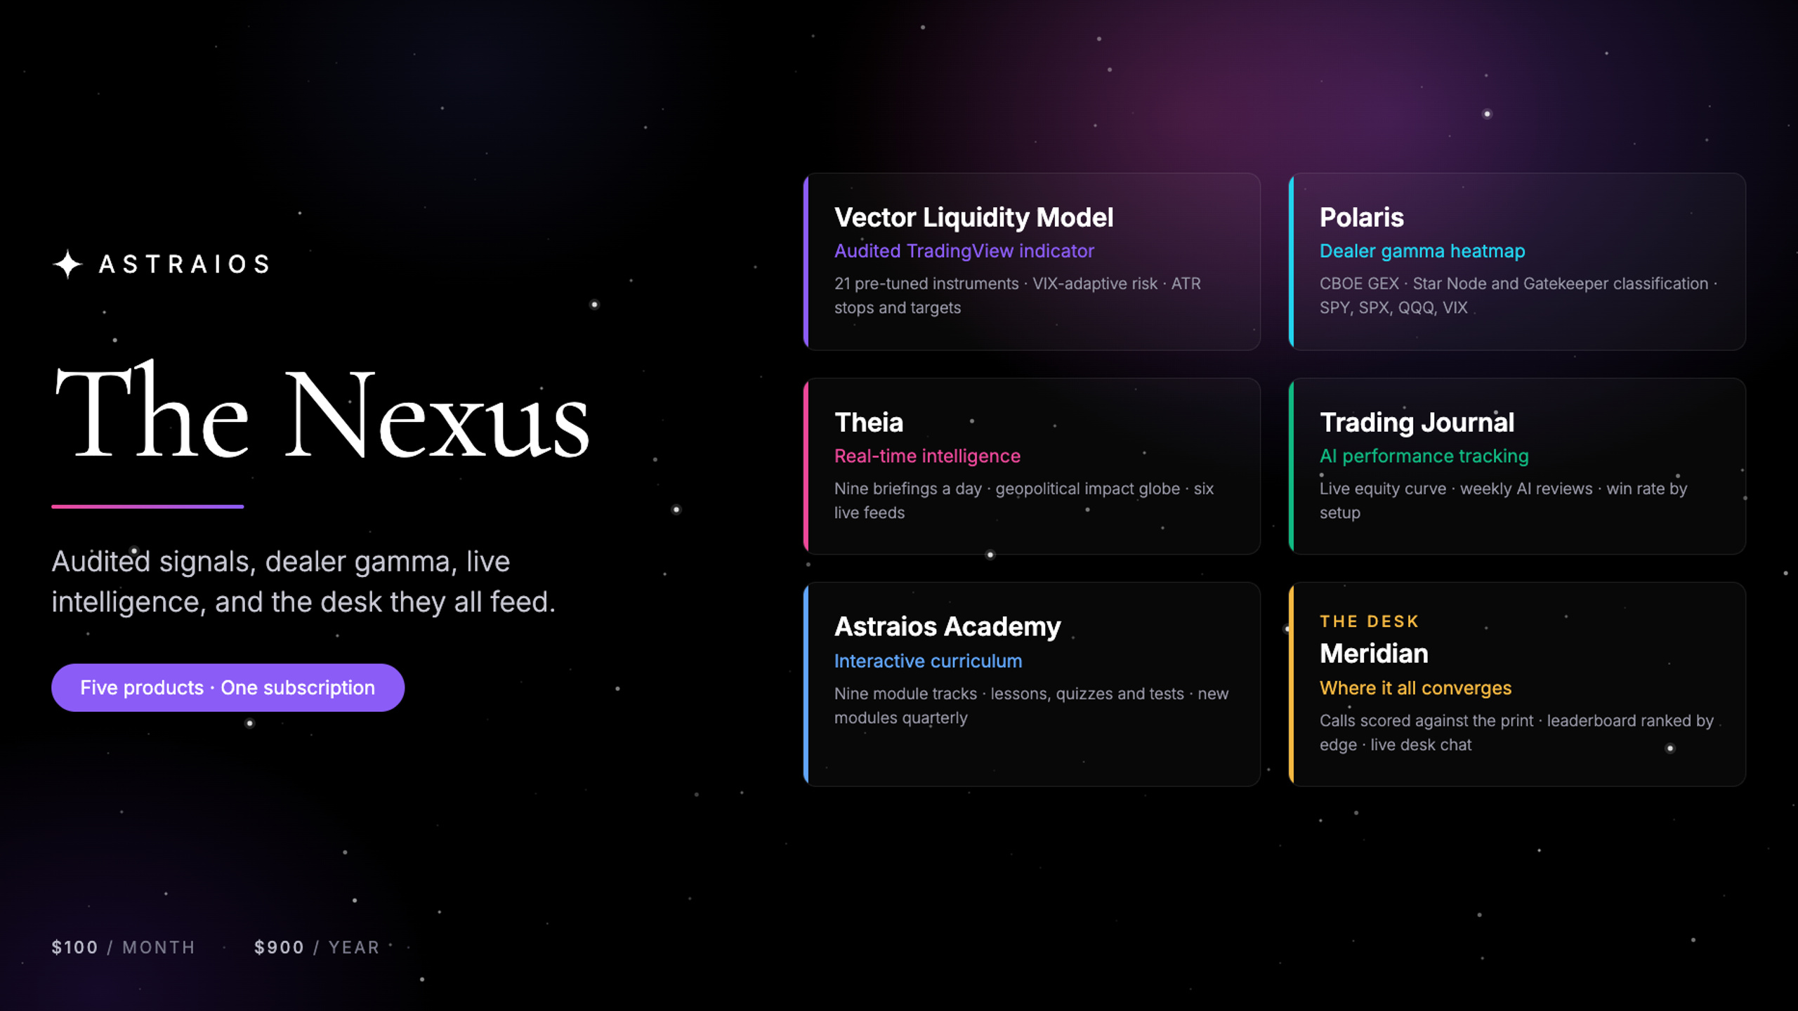Image resolution: width=1798 pixels, height=1011 pixels.
Task: Click the $100 / MONTH price
Action: pyautogui.click(x=123, y=947)
